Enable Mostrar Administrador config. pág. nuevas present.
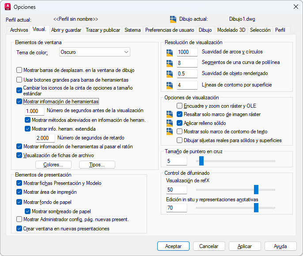 pyautogui.click(x=19, y=219)
